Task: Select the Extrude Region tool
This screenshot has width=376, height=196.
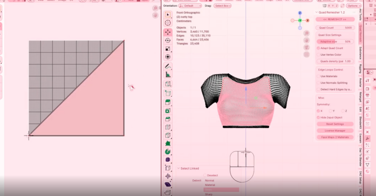Action: click(168, 102)
